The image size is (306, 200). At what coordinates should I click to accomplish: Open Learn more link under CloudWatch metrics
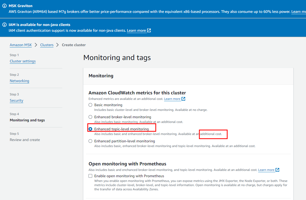click(x=172, y=99)
